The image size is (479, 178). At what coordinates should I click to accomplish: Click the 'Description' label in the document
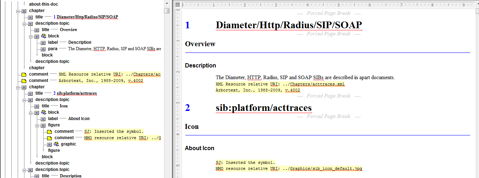click(x=201, y=66)
